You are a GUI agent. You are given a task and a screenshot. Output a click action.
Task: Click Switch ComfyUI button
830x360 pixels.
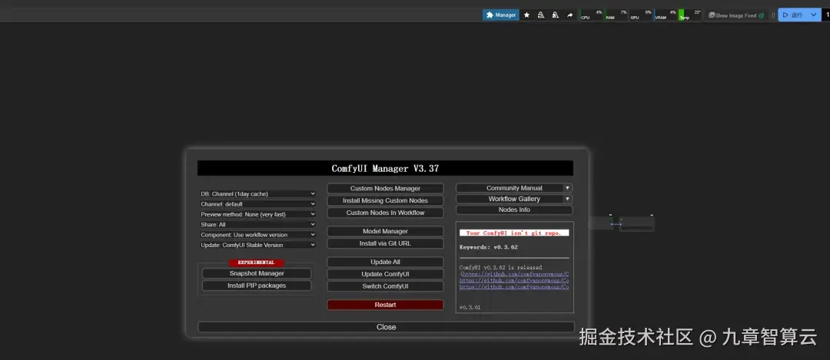point(385,286)
